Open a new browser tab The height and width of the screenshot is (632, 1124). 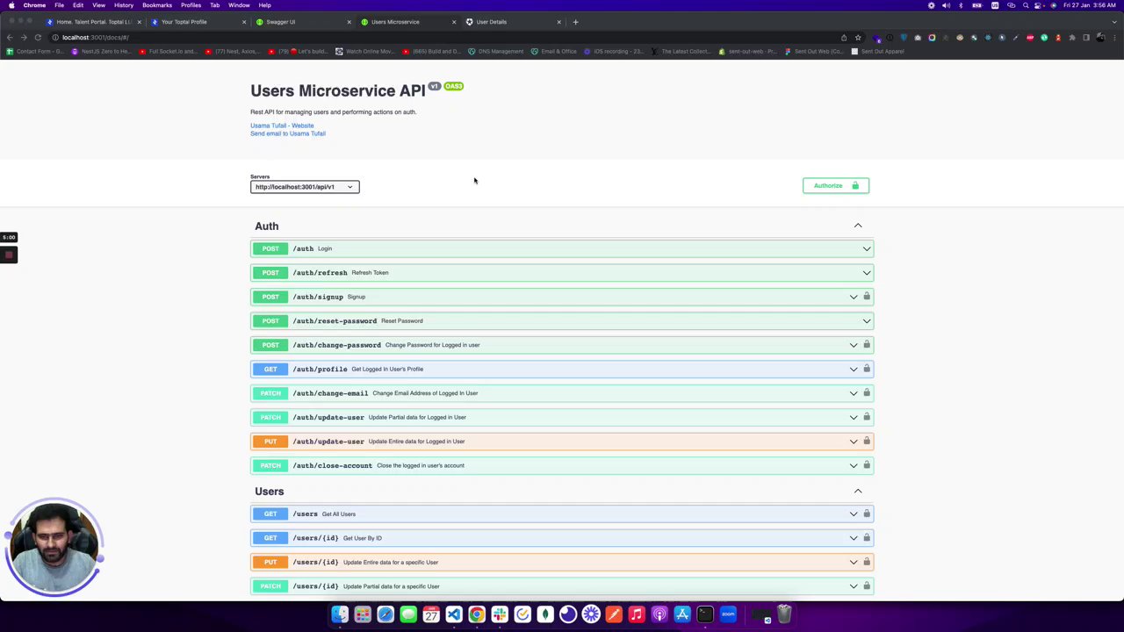tap(575, 22)
